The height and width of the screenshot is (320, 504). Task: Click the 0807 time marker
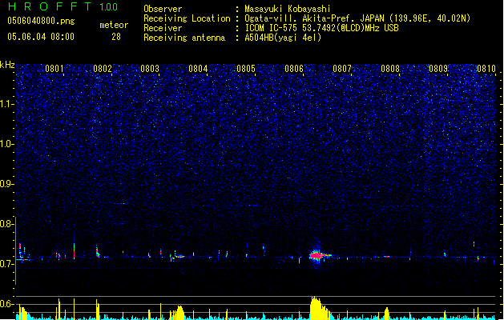pyautogui.click(x=342, y=69)
